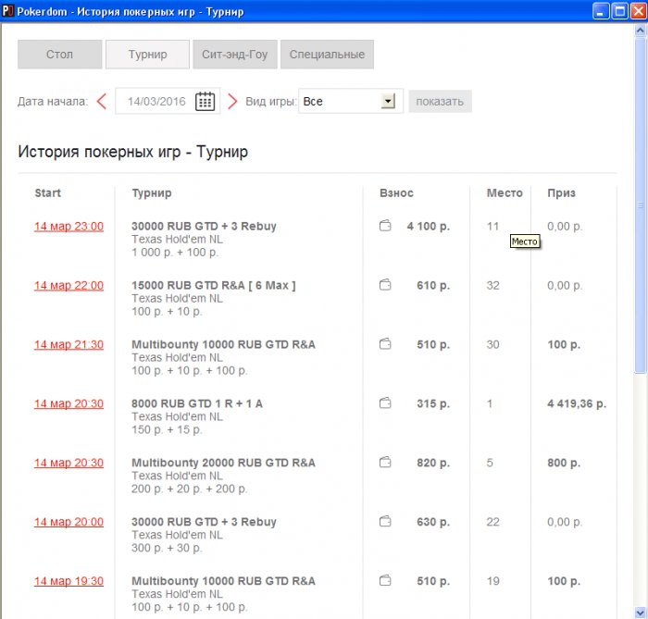Viewport: 648px width, 619px height.
Task: Open the 14 мар 21:30 tournament link
Action: click(69, 344)
